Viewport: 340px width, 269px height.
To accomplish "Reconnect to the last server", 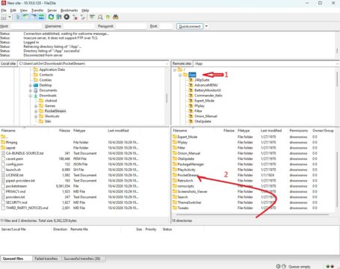I will pyautogui.click(x=83, y=17).
